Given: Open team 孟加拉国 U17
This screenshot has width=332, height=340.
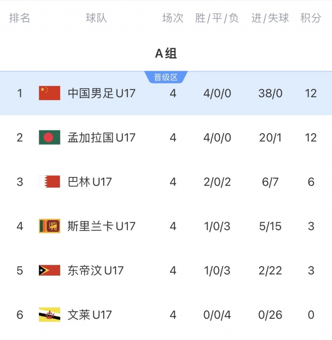Looking at the screenshot, I should point(101,138).
